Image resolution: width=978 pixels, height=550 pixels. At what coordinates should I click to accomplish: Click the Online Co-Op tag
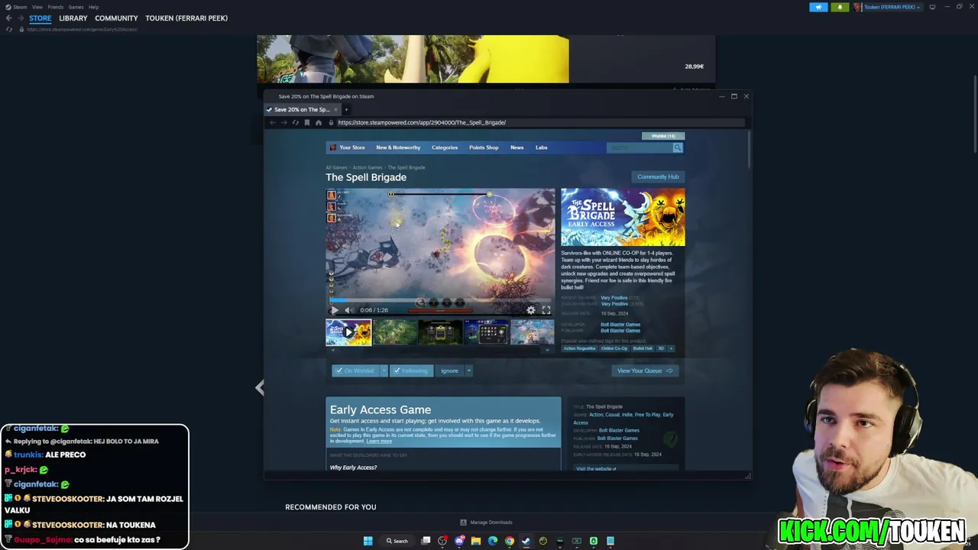pyautogui.click(x=614, y=348)
